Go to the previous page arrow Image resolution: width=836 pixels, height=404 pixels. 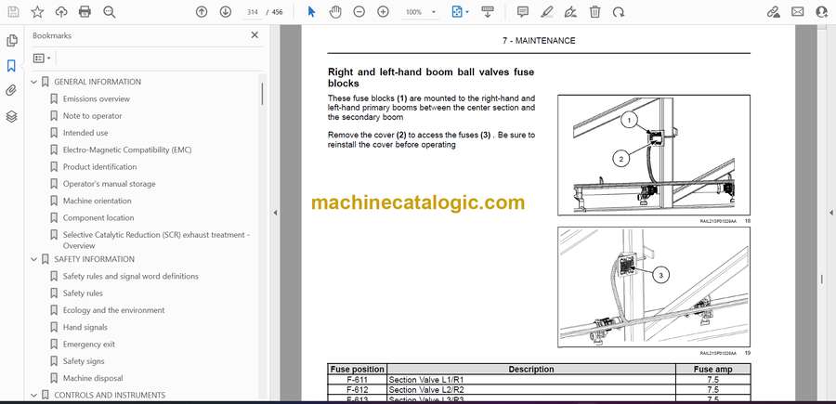pyautogui.click(x=202, y=12)
